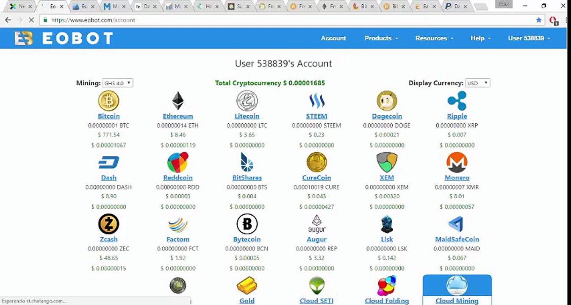Open the Cloud Folding name link
Screen dimensions: 571x305
click(x=387, y=301)
